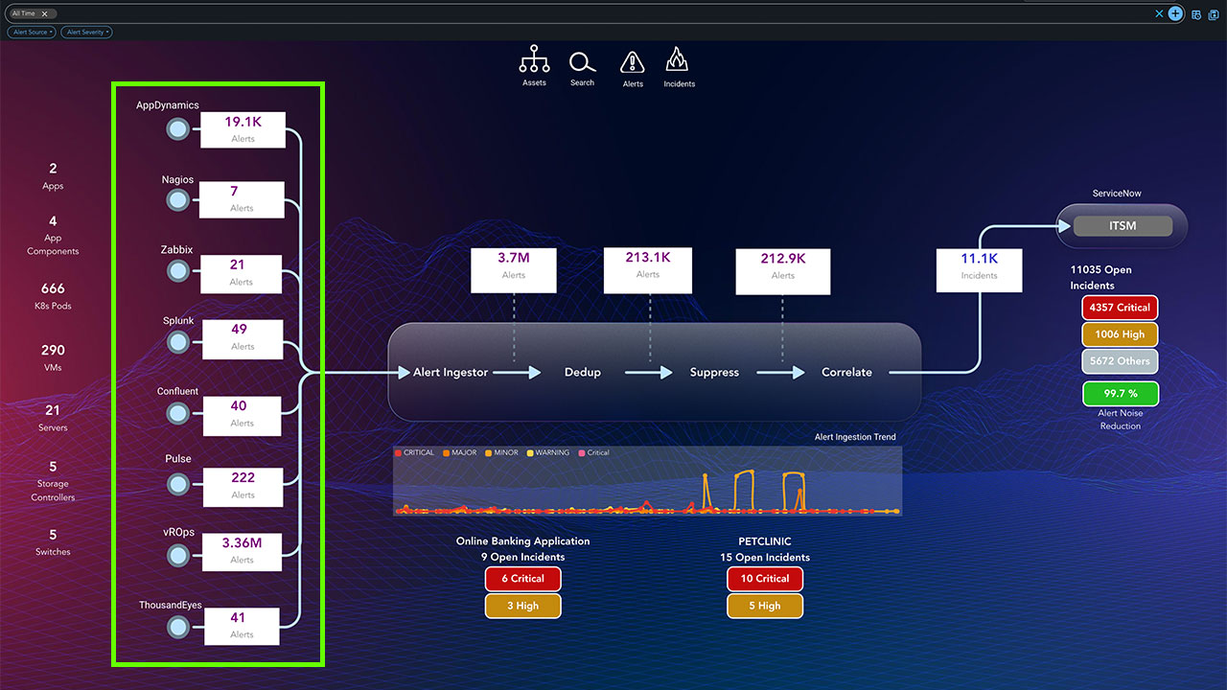The image size is (1227, 690).
Task: Toggle the vROps source node circle
Action: pyautogui.click(x=177, y=555)
